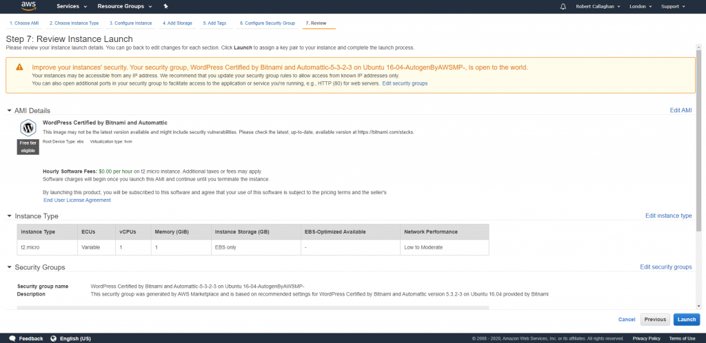Image resolution: width=706 pixels, height=343 pixels.
Task: Click the Network Performance column header
Action: [445, 232]
